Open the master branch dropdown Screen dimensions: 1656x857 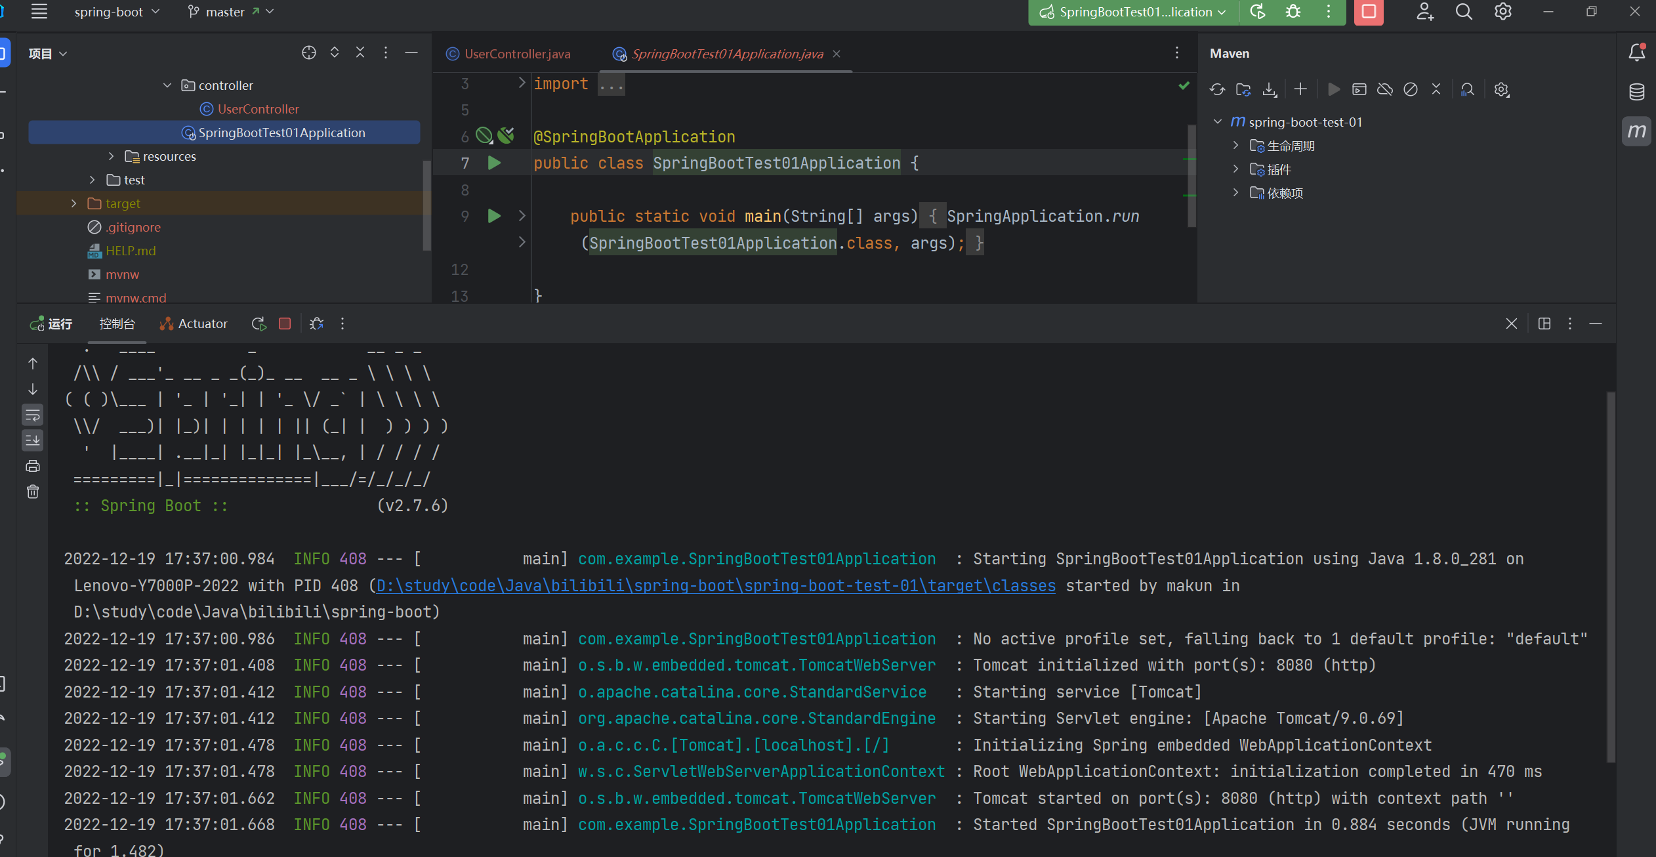(230, 12)
